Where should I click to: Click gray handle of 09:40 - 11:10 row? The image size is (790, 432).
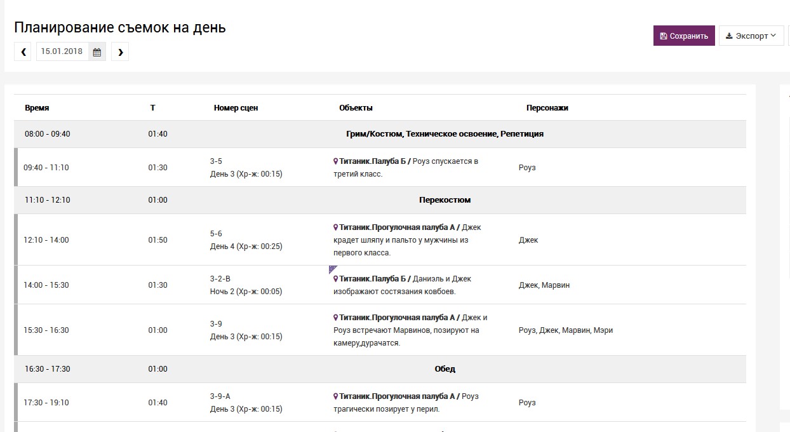tap(16, 168)
